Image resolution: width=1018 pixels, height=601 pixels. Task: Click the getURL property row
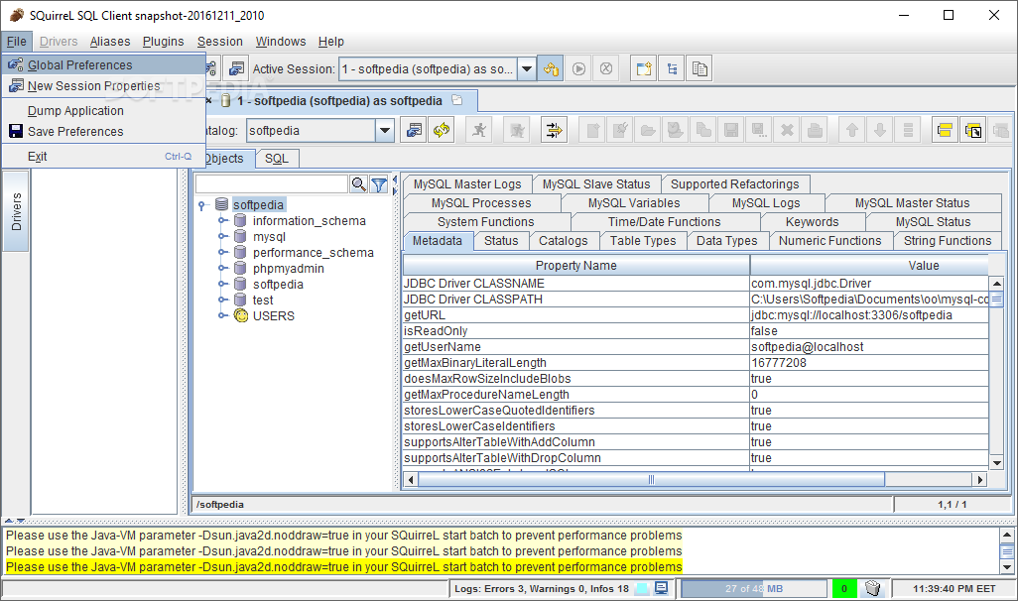tap(696, 314)
